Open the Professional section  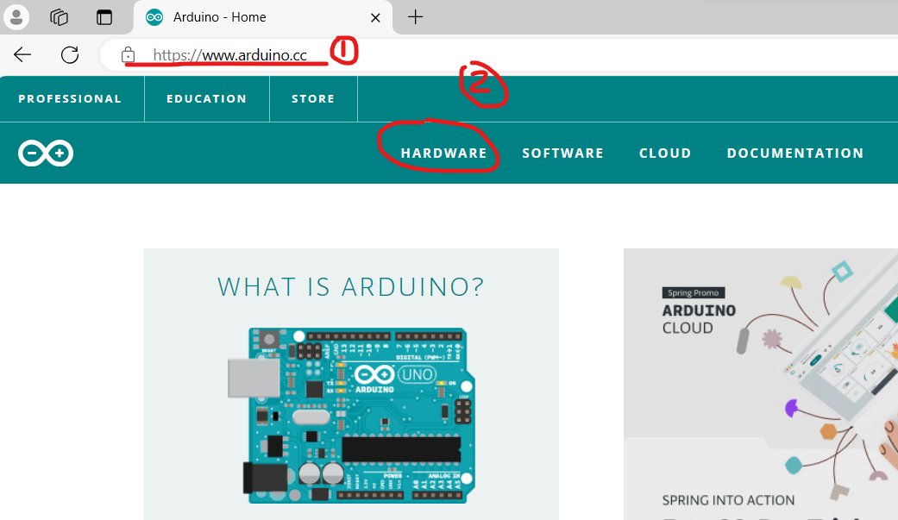(x=70, y=98)
